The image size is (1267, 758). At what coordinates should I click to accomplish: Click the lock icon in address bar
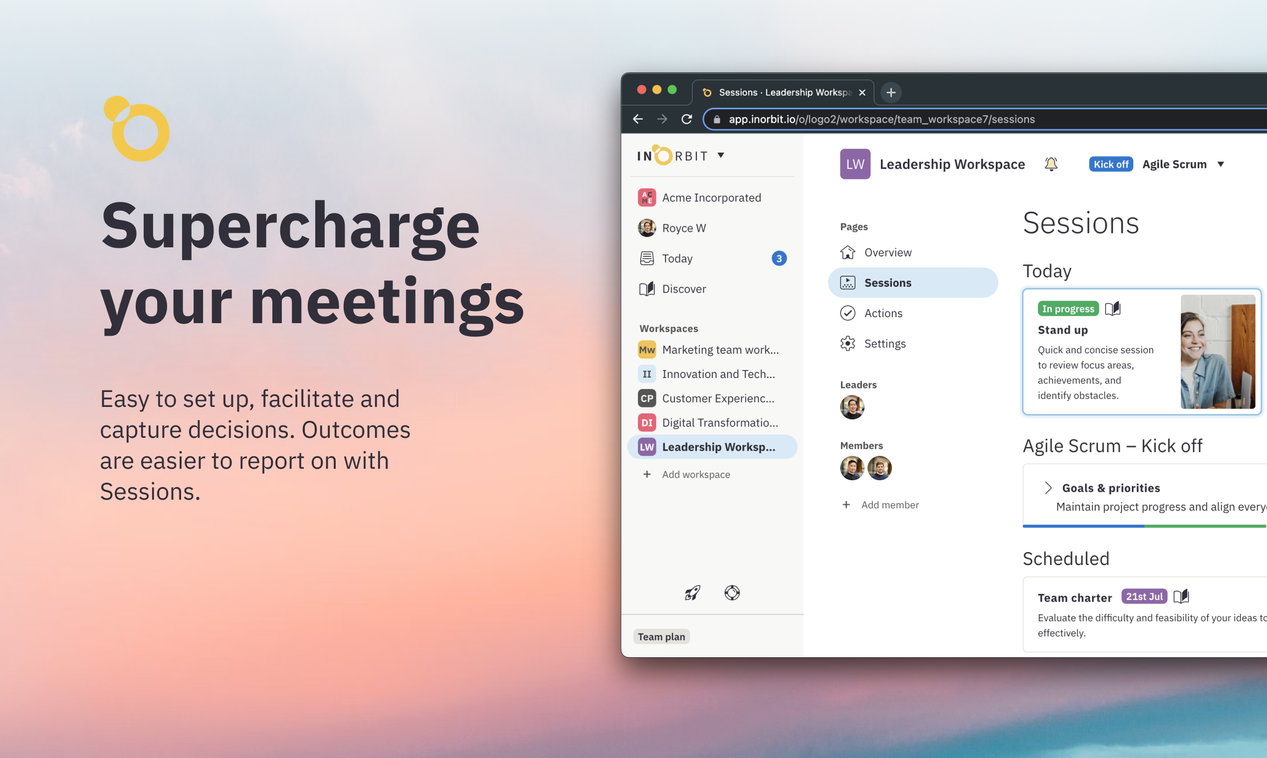[717, 119]
